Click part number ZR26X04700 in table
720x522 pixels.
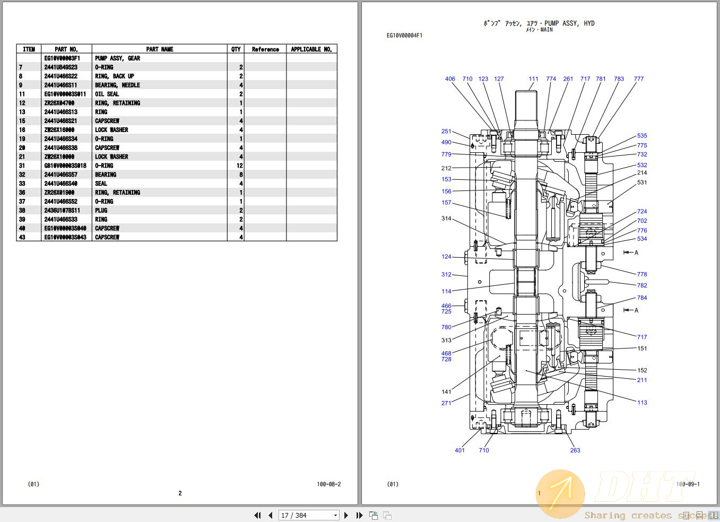(59, 103)
